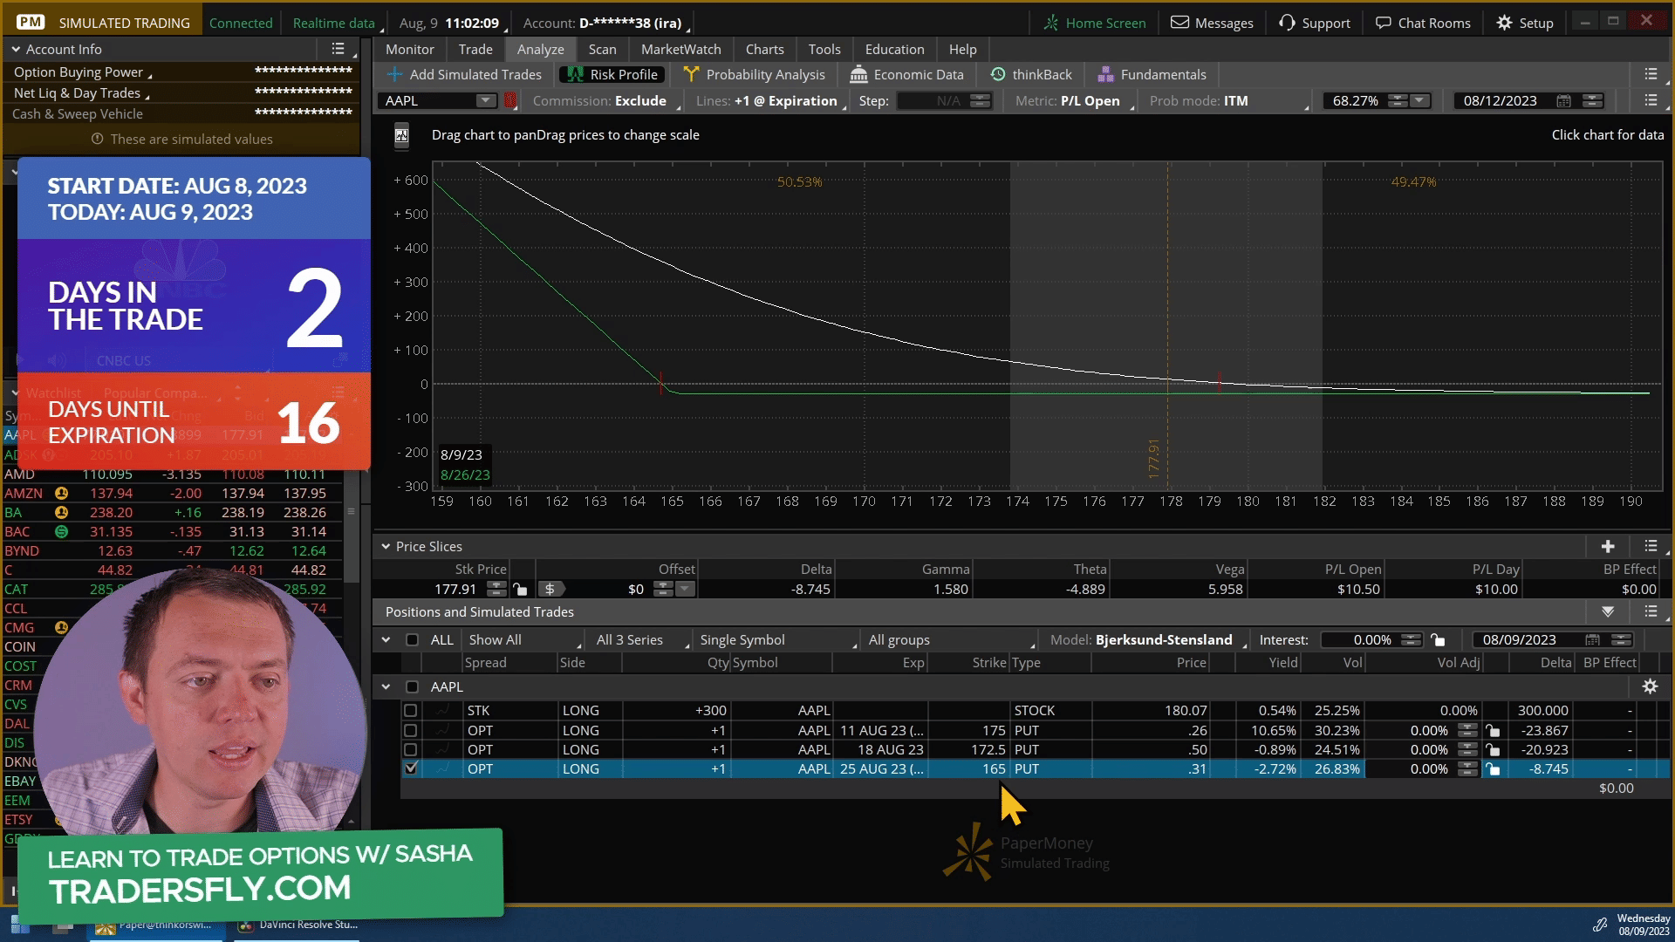This screenshot has height=942, width=1675.
Task: Open the Charts tab
Action: 765,50
